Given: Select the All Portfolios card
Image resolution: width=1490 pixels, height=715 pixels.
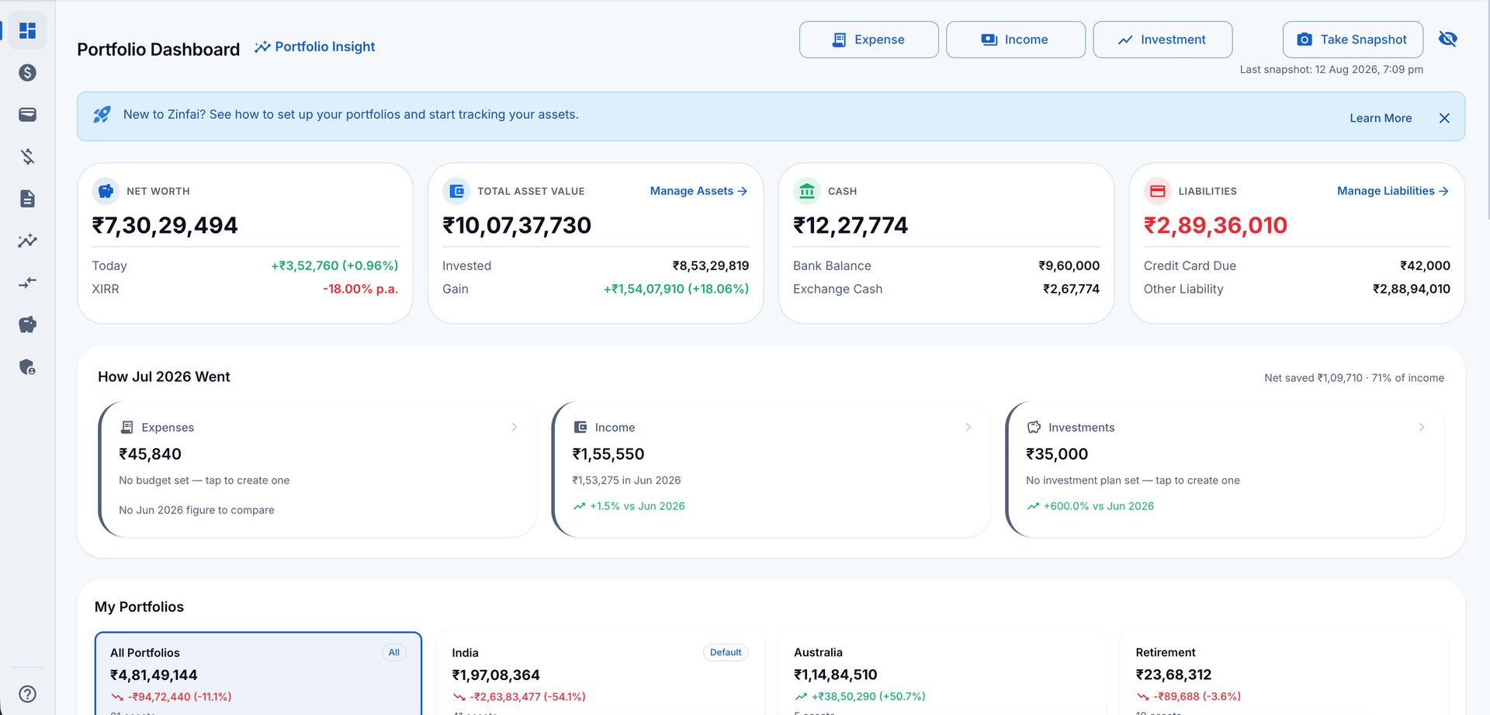Looking at the screenshot, I should (258, 674).
